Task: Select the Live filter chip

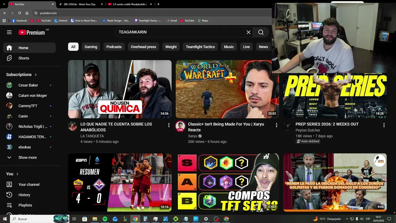Action: pos(246,47)
